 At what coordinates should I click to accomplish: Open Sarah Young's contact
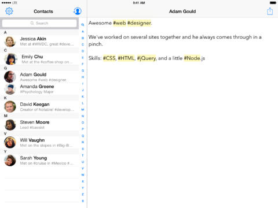point(39,161)
